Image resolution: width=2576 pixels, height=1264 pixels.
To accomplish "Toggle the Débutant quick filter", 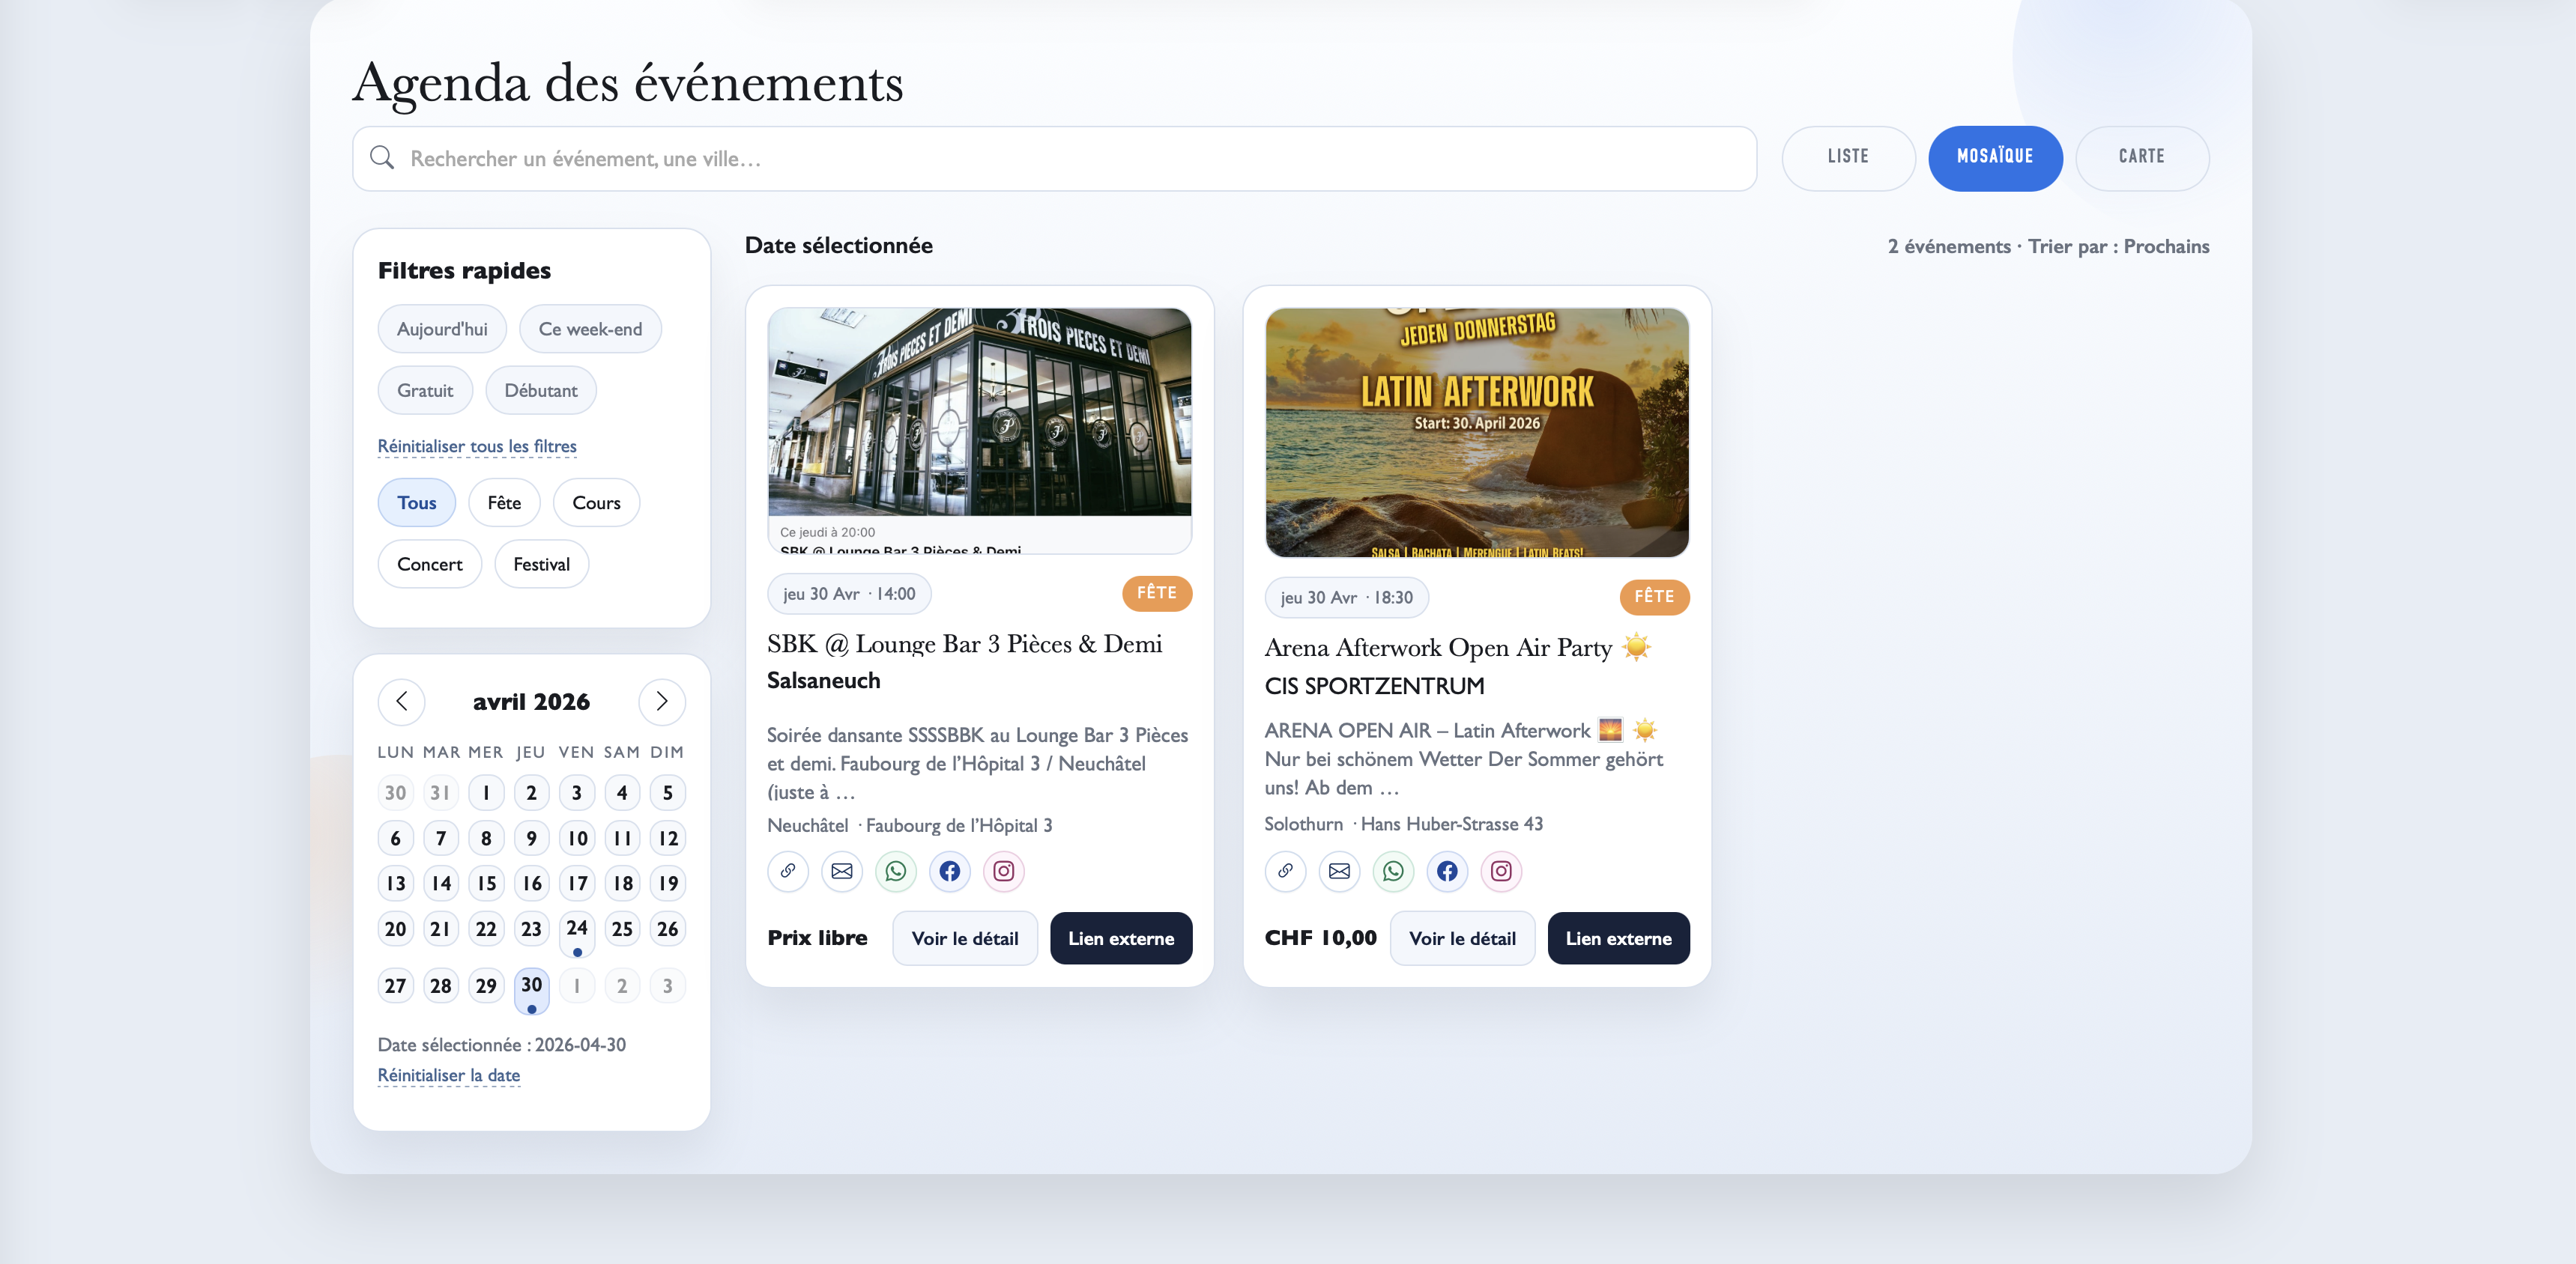I will [541, 389].
